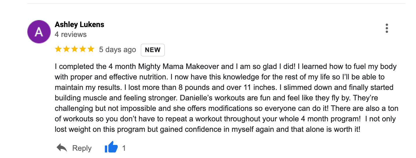416x158 pixels.
Task: Click the second gold rating star
Action: pyautogui.click(x=66, y=49)
